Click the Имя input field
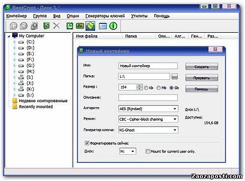This screenshot has width=245, height=181. (x=148, y=66)
